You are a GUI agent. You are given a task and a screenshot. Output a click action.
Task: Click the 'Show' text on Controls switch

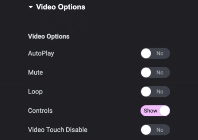[151, 111]
